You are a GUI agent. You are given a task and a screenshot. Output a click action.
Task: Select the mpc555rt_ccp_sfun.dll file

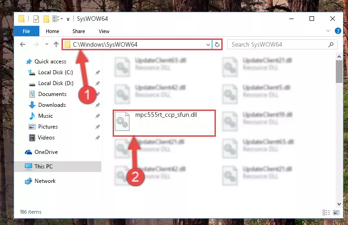click(x=164, y=123)
